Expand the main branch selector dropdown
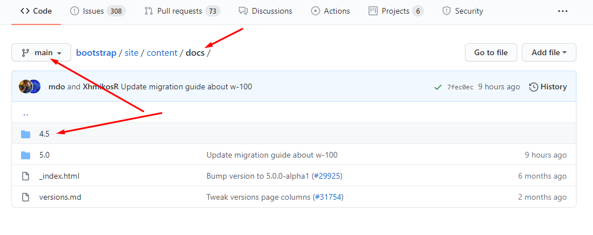The width and height of the screenshot is (593, 235). [41, 52]
